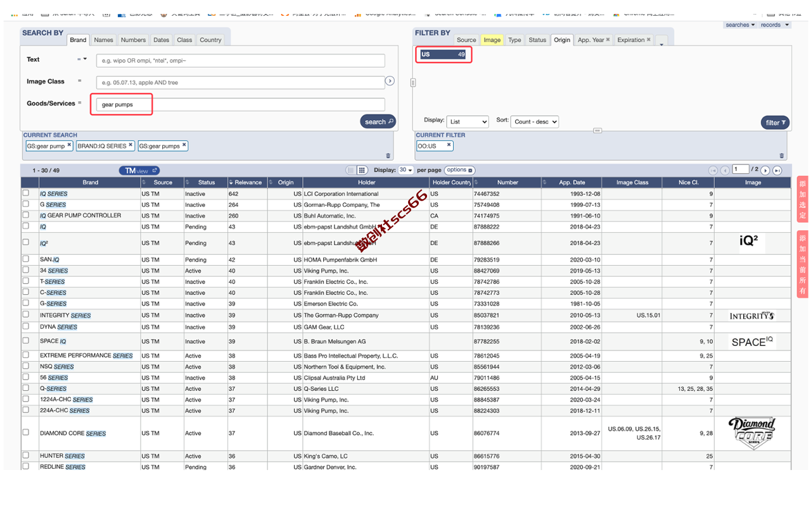Viewport: 811px width, 506px height.
Task: Open the IQ GEAR PUMP CONTROLLER brand entry
Action: tap(80, 215)
